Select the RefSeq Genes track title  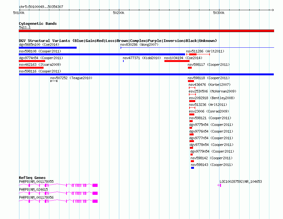click(x=32, y=178)
